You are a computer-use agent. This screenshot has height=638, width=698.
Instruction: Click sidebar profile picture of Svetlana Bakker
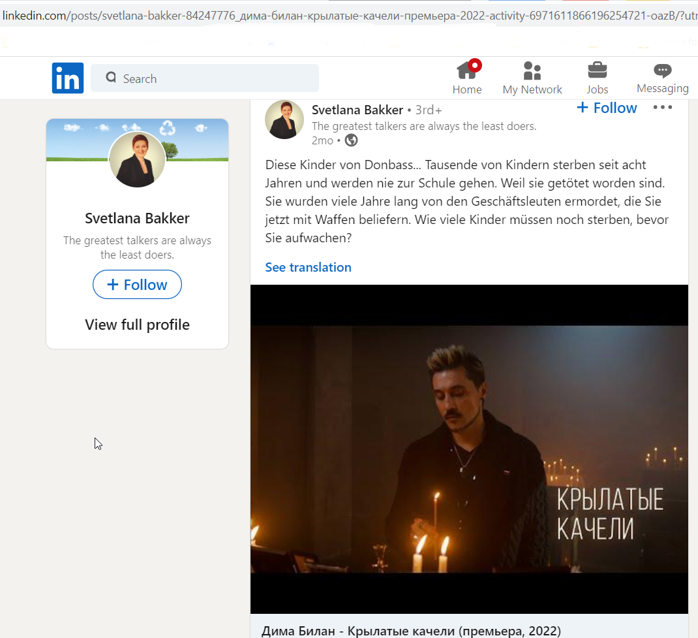[x=137, y=159]
